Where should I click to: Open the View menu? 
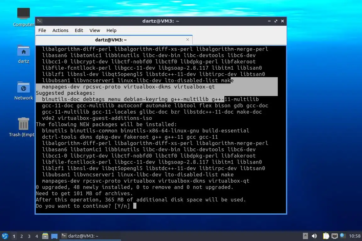click(x=95, y=30)
